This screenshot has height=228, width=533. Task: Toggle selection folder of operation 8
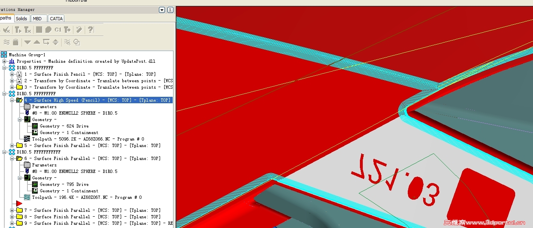click(x=19, y=217)
